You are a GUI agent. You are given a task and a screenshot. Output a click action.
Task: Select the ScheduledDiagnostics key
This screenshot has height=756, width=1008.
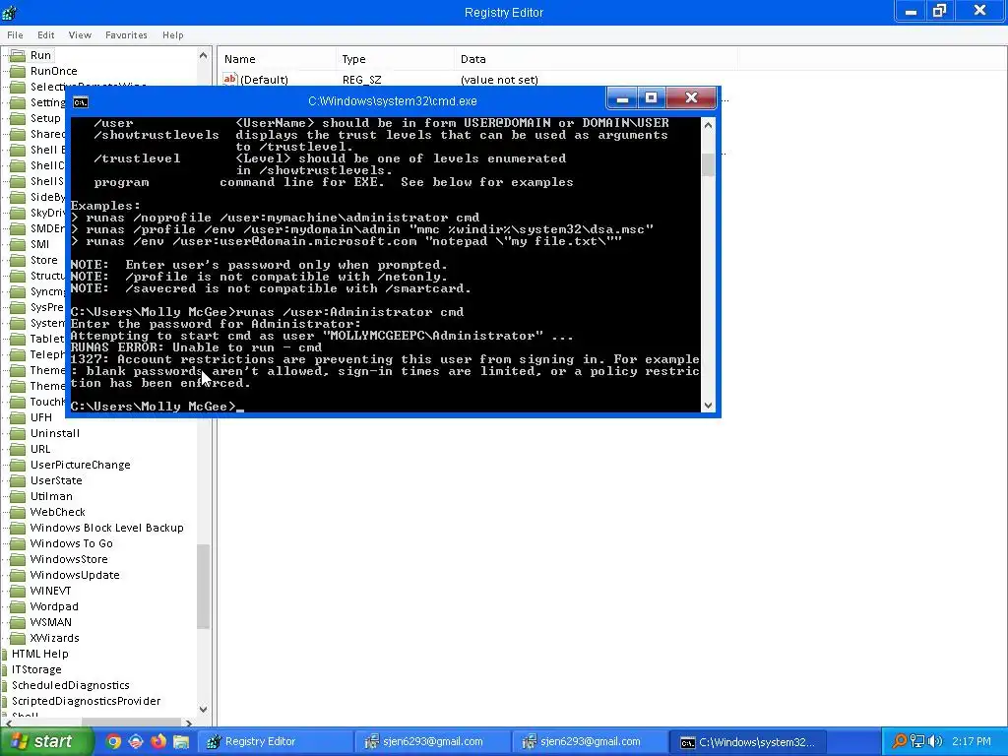tap(71, 685)
